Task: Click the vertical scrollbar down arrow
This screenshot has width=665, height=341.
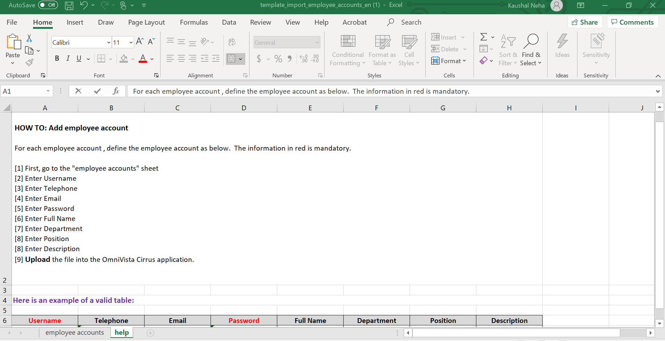Action: coord(659,323)
